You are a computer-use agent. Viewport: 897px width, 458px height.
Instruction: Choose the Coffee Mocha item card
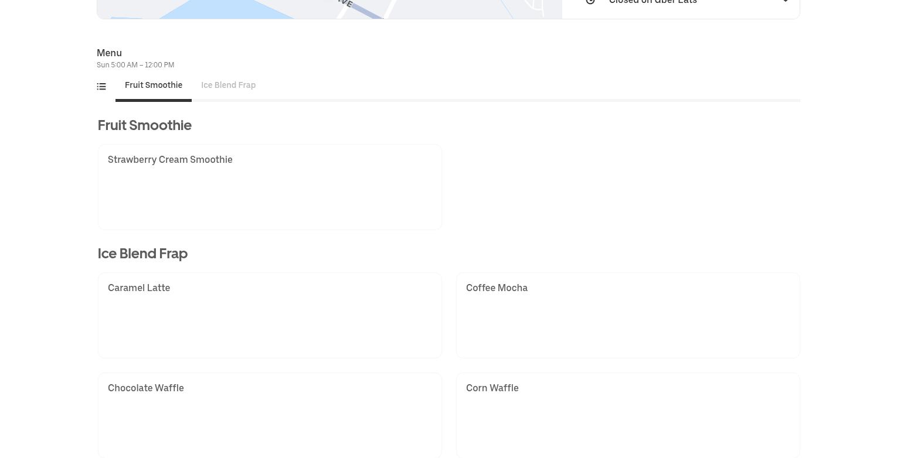click(628, 315)
